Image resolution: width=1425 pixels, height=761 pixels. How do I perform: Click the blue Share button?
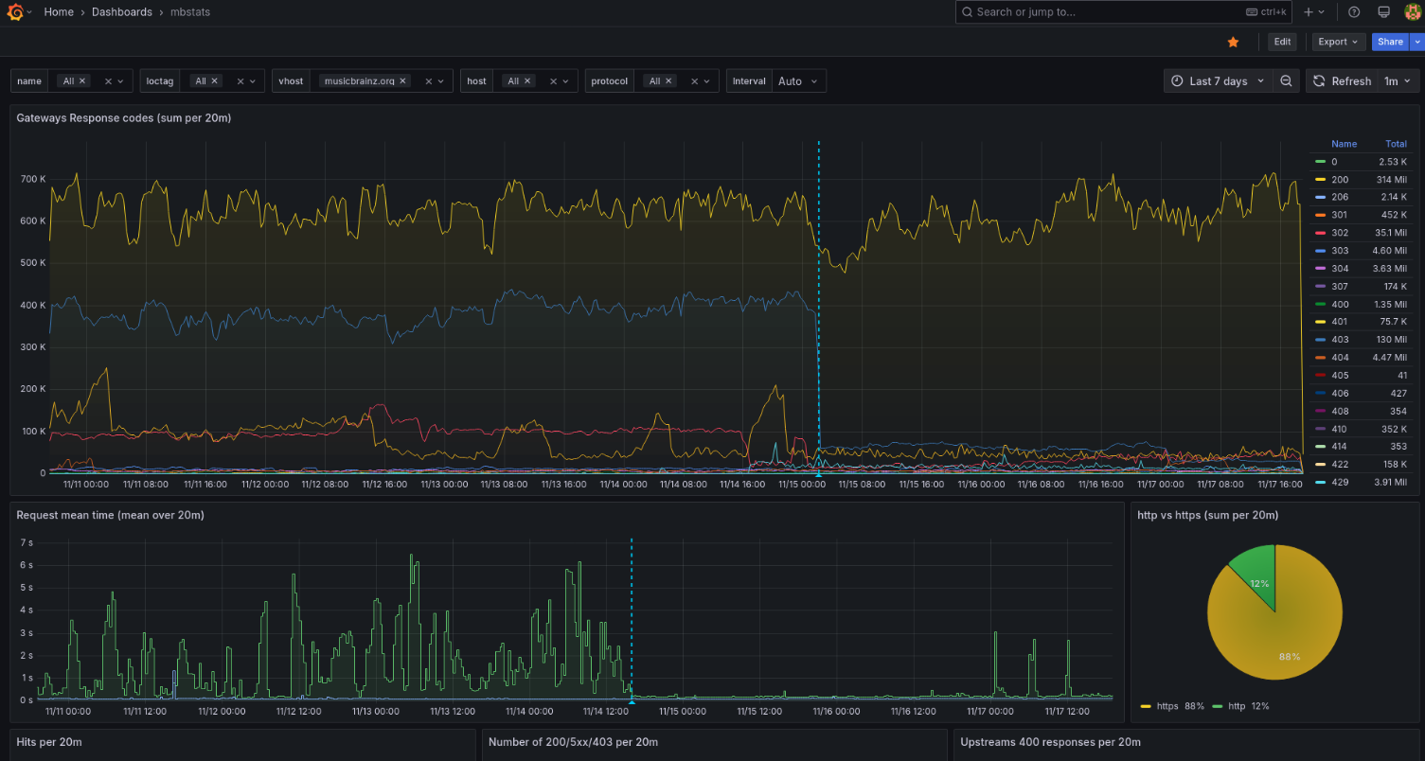[x=1390, y=42]
